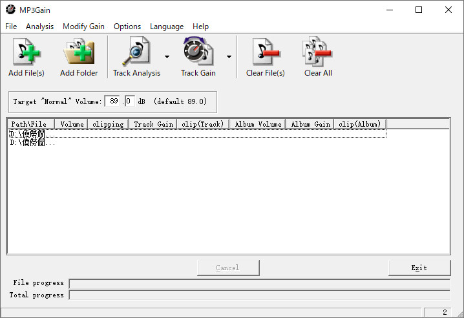The width and height of the screenshot is (464, 318).
Task: Click the clip(Track) column header
Action: pyautogui.click(x=203, y=124)
